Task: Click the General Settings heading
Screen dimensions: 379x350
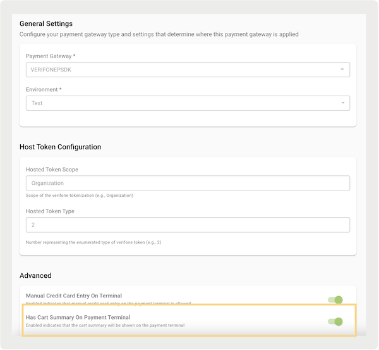Action: point(46,24)
